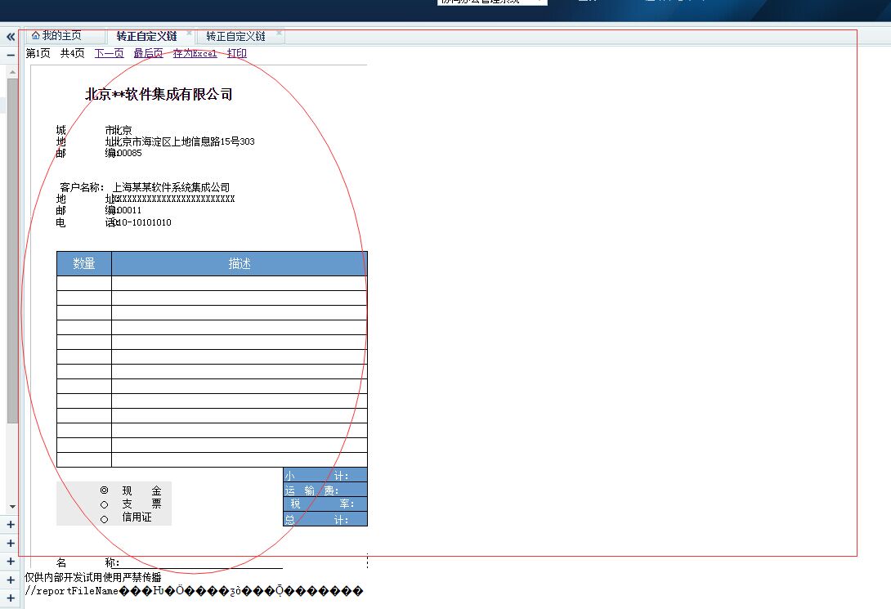Close the inactive 转正自定义链 tab
This screenshot has width=891, height=609.
click(x=279, y=33)
